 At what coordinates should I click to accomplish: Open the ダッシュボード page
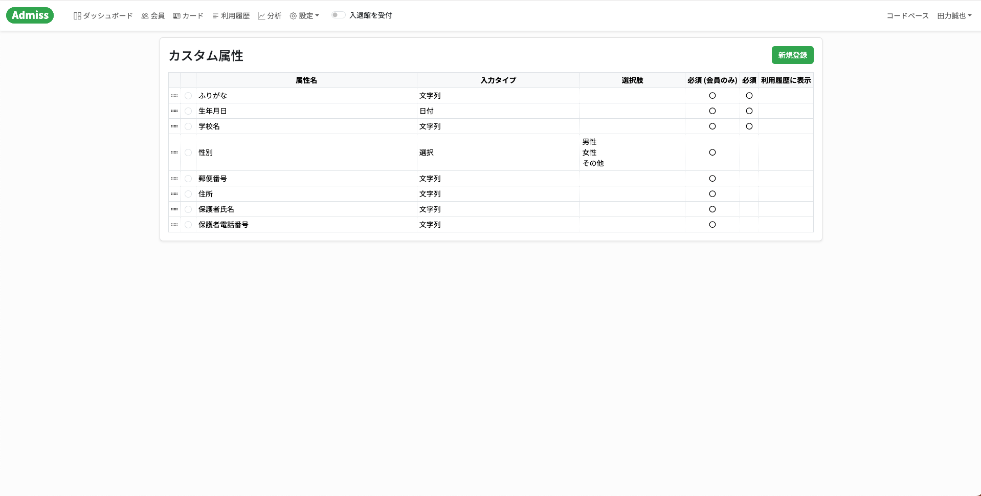103,16
